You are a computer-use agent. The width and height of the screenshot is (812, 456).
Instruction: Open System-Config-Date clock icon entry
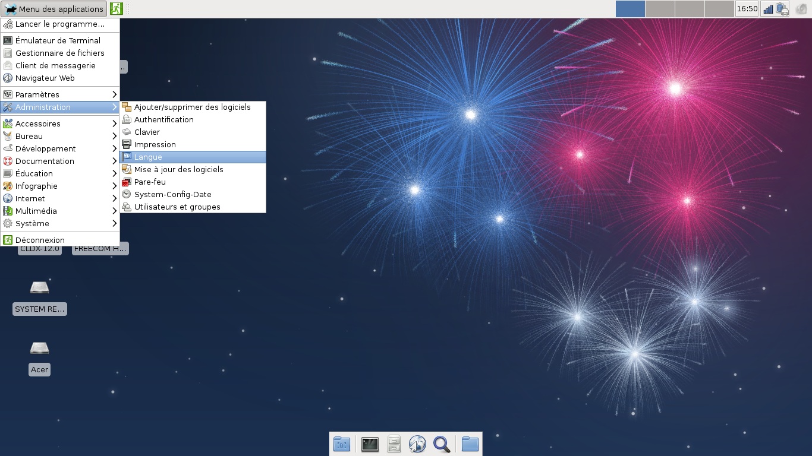pos(127,194)
